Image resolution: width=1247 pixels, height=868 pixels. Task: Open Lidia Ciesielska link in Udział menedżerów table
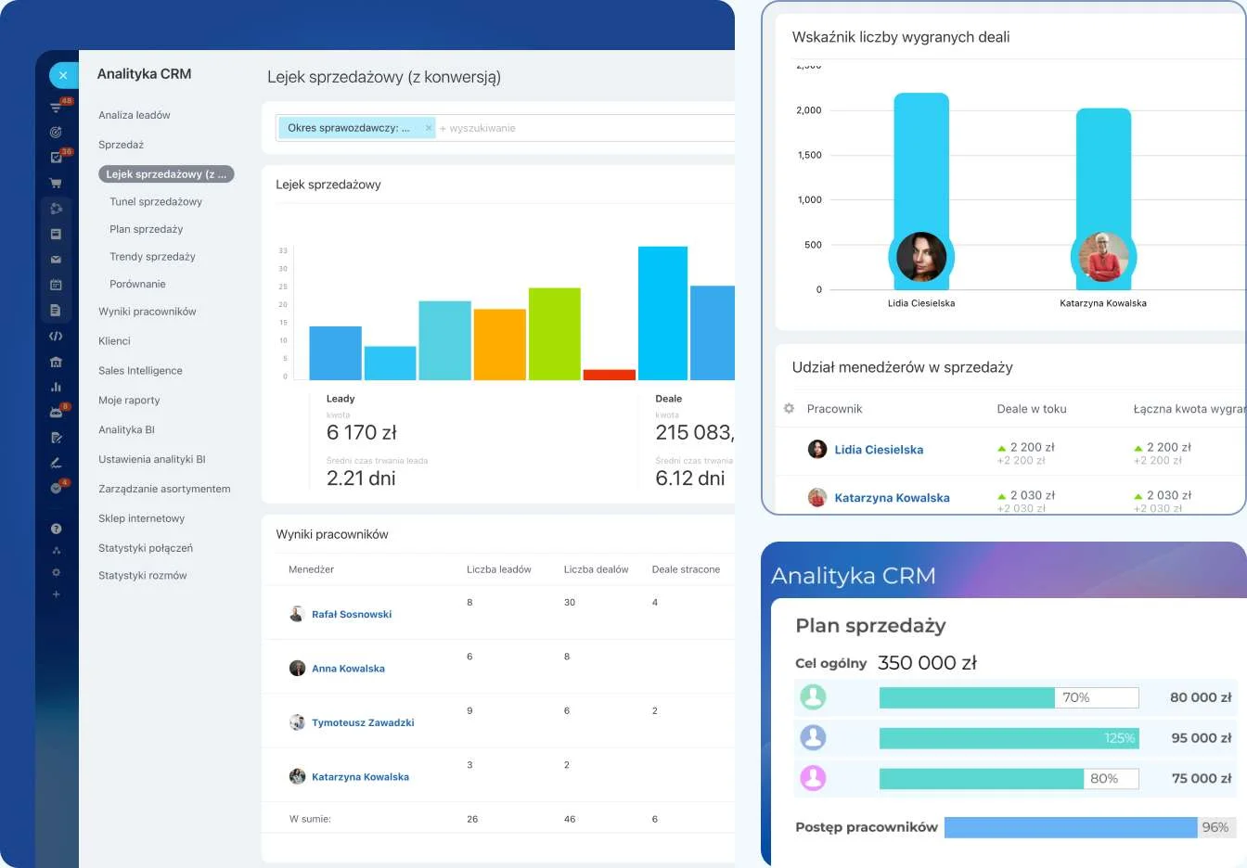[879, 450]
